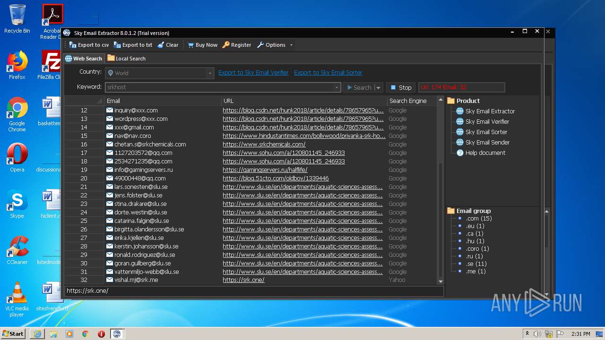Open Internet Explorer in taskbar
The width and height of the screenshot is (605, 340).
[37, 334]
